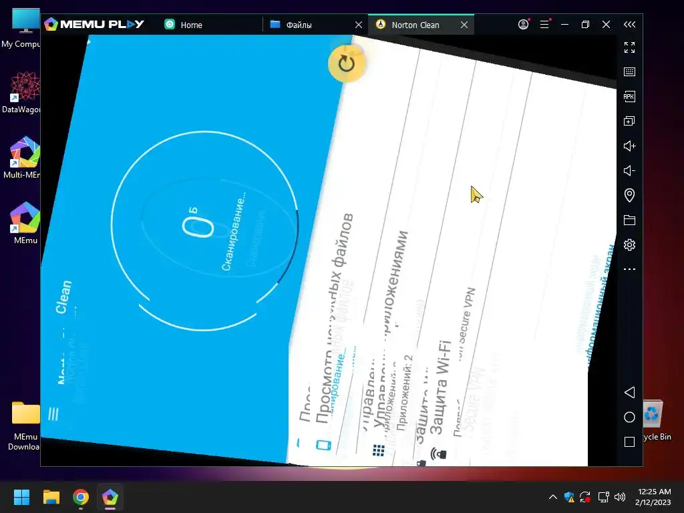This screenshot has width=684, height=513.
Task: Select the Norton Clean tab
Action: (408, 25)
